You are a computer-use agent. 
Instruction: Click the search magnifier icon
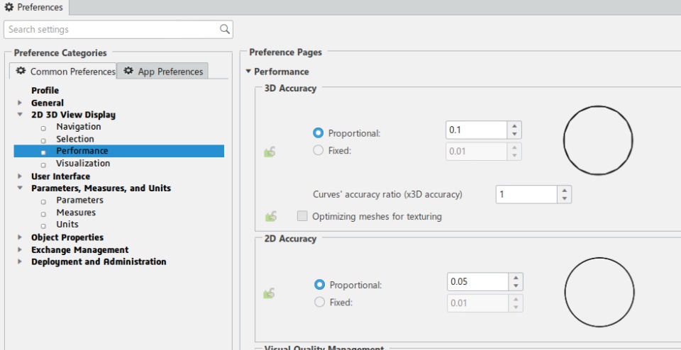[x=225, y=29]
